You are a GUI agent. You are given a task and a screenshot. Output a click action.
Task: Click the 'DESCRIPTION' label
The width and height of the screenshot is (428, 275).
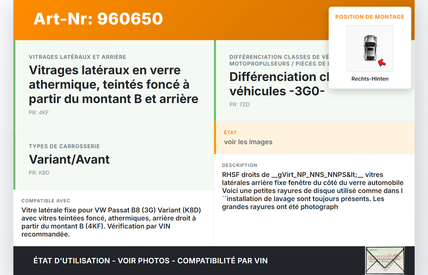coord(240,165)
